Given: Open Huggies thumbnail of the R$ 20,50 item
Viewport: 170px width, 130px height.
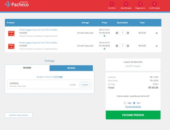Looking at the screenshot, I should tap(11, 33).
